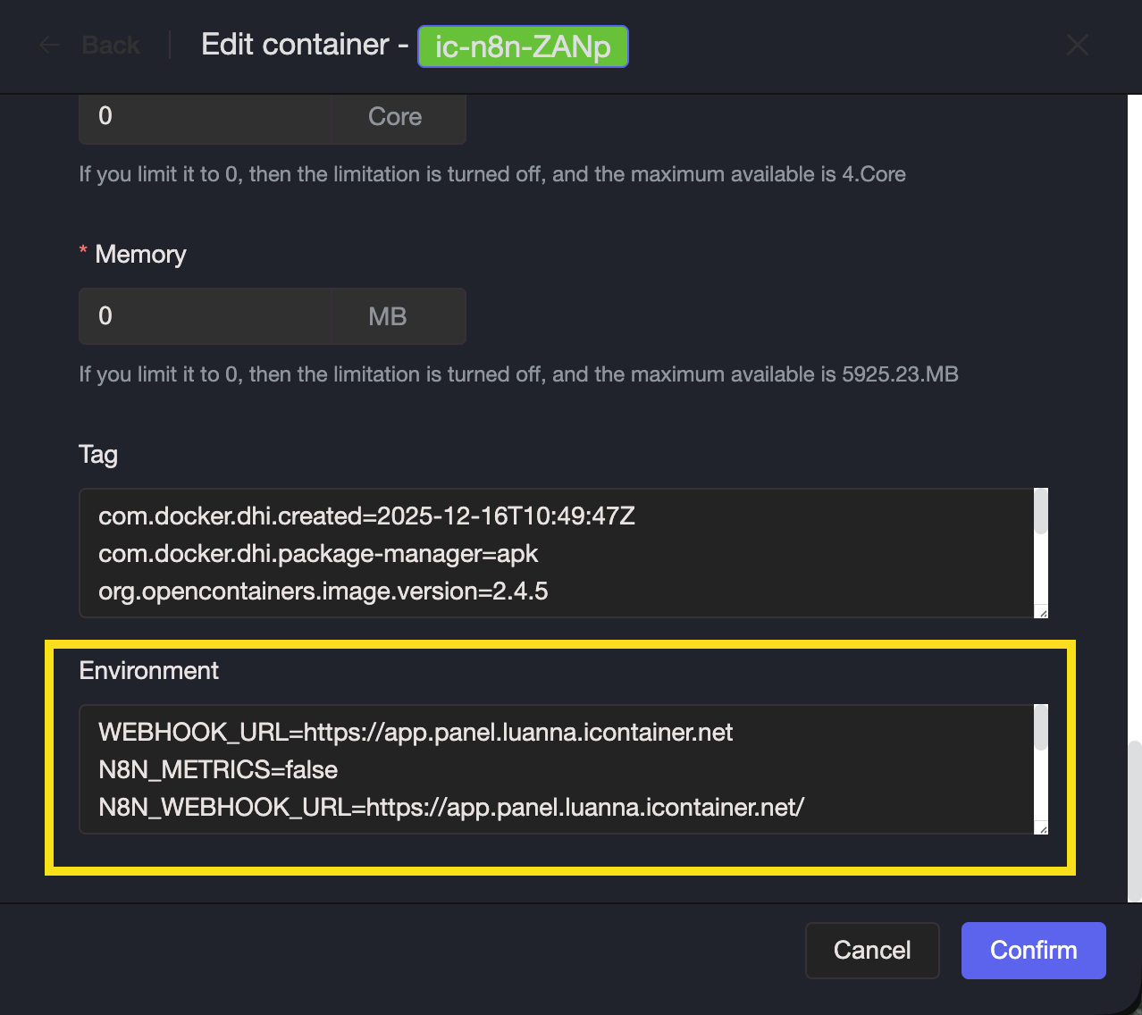Focus the CPU Core limit input
This screenshot has height=1015, width=1142.
(205, 116)
